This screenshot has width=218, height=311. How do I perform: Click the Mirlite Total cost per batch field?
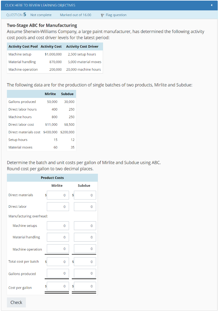[x=58, y=261]
